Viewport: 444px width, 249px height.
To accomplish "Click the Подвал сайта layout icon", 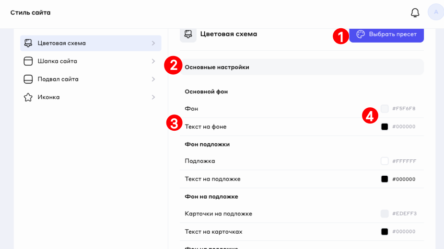I will point(28,79).
